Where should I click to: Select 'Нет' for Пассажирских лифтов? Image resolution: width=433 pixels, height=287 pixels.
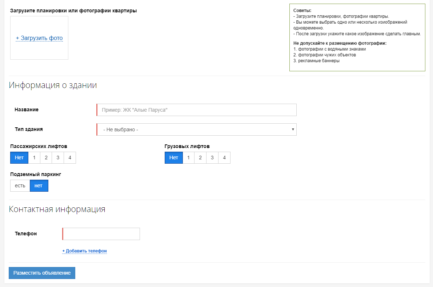point(19,158)
